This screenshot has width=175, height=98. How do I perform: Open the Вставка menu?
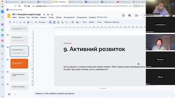pyautogui.click(x=35, y=17)
